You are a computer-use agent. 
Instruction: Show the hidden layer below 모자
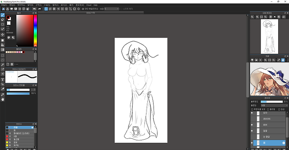tap(252, 119)
